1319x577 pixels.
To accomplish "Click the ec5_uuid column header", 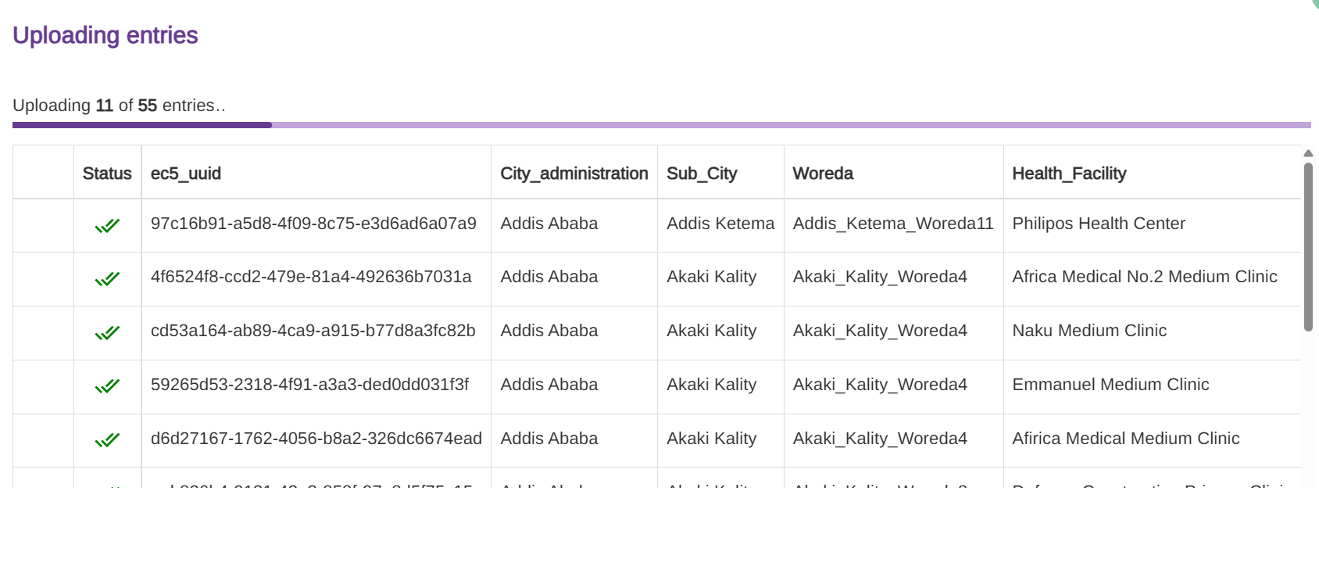I will tap(186, 174).
